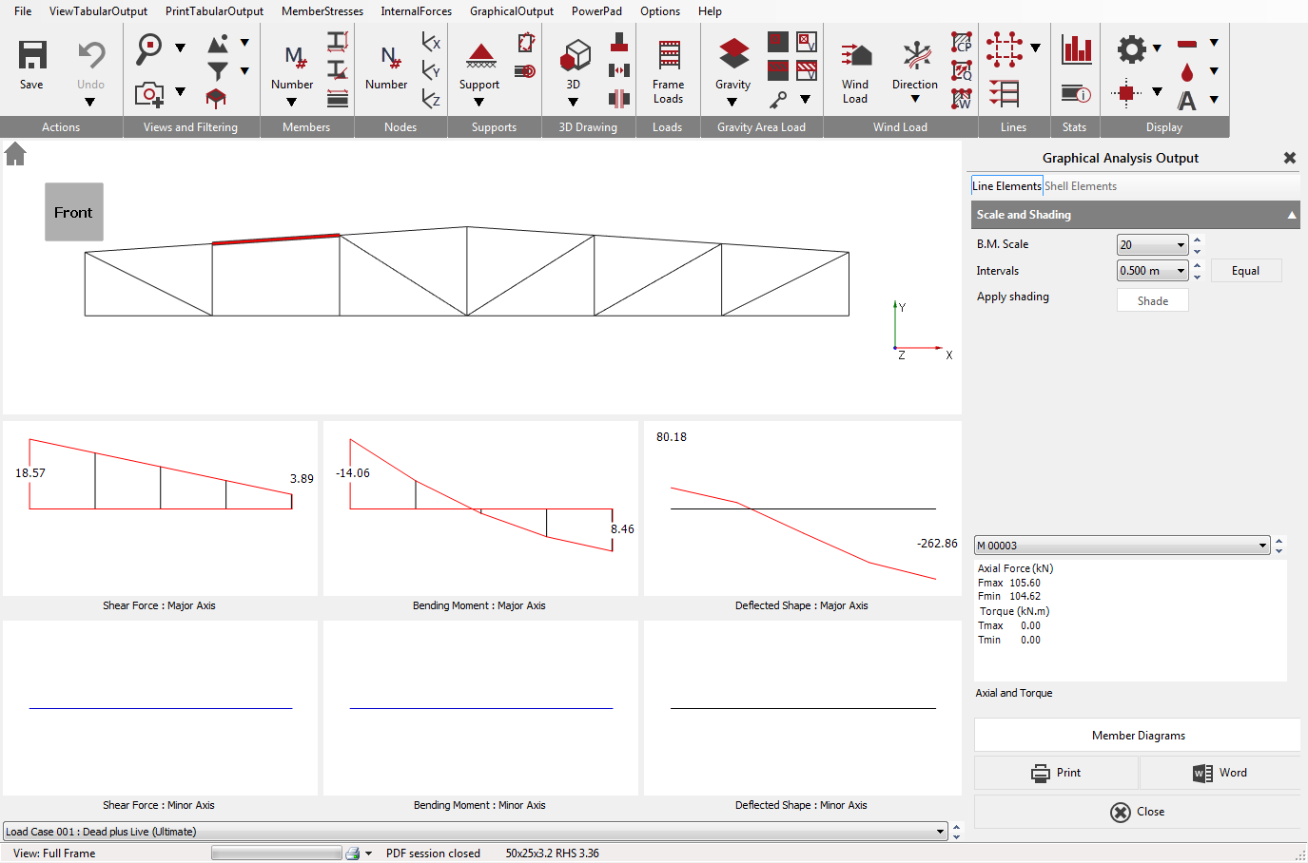Click the Shade button
The height and width of the screenshot is (863, 1308).
pyautogui.click(x=1152, y=301)
